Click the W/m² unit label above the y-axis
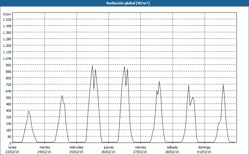This screenshot has height=155, width=249. [x=7, y=14]
